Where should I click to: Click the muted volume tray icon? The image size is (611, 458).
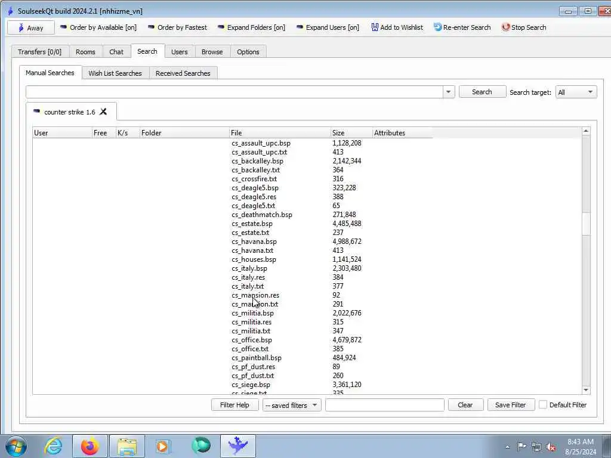click(551, 447)
